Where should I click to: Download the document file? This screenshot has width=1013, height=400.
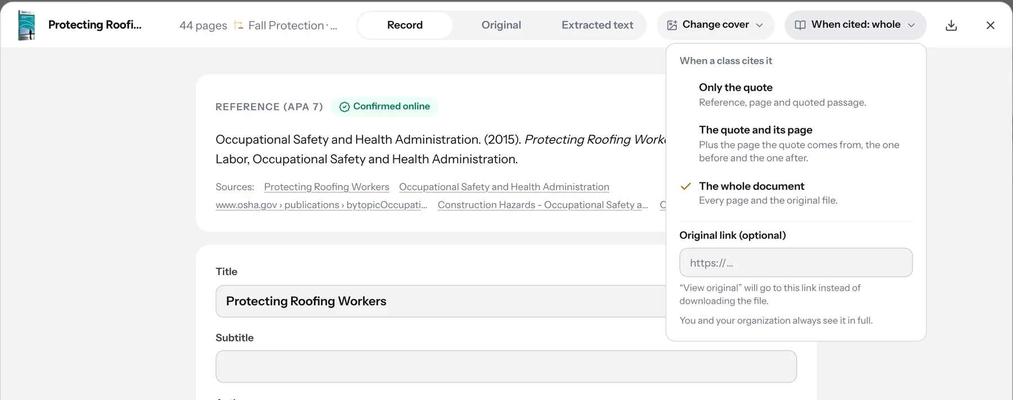[x=951, y=25]
